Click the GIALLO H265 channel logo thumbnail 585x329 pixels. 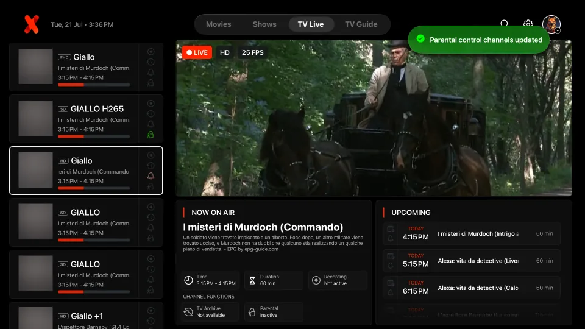click(36, 118)
